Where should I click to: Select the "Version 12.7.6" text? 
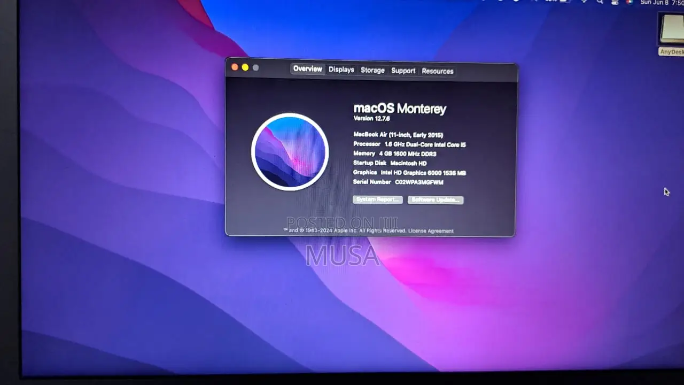tap(372, 118)
